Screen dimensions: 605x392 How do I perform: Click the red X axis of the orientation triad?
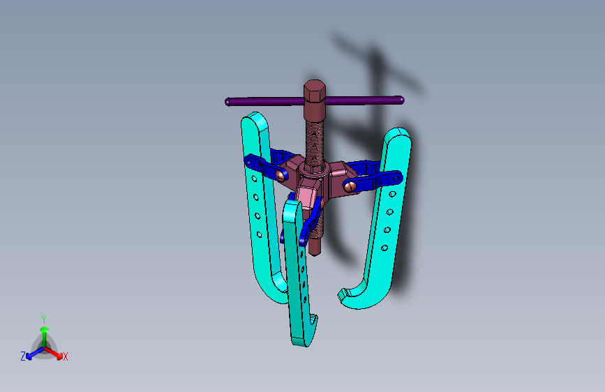pyautogui.click(x=54, y=353)
